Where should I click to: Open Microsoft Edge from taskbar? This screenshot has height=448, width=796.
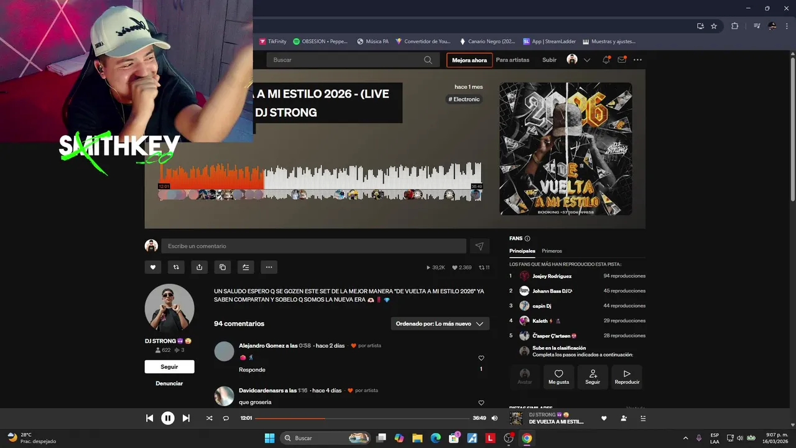(435, 438)
